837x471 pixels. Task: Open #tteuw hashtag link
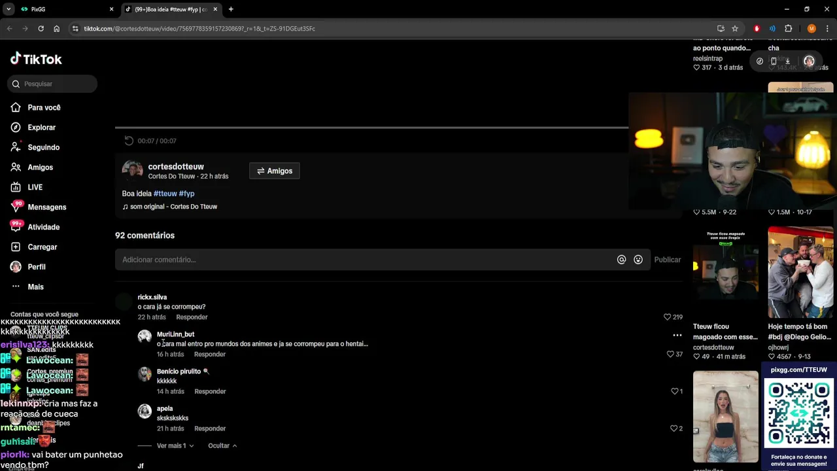[x=165, y=194]
